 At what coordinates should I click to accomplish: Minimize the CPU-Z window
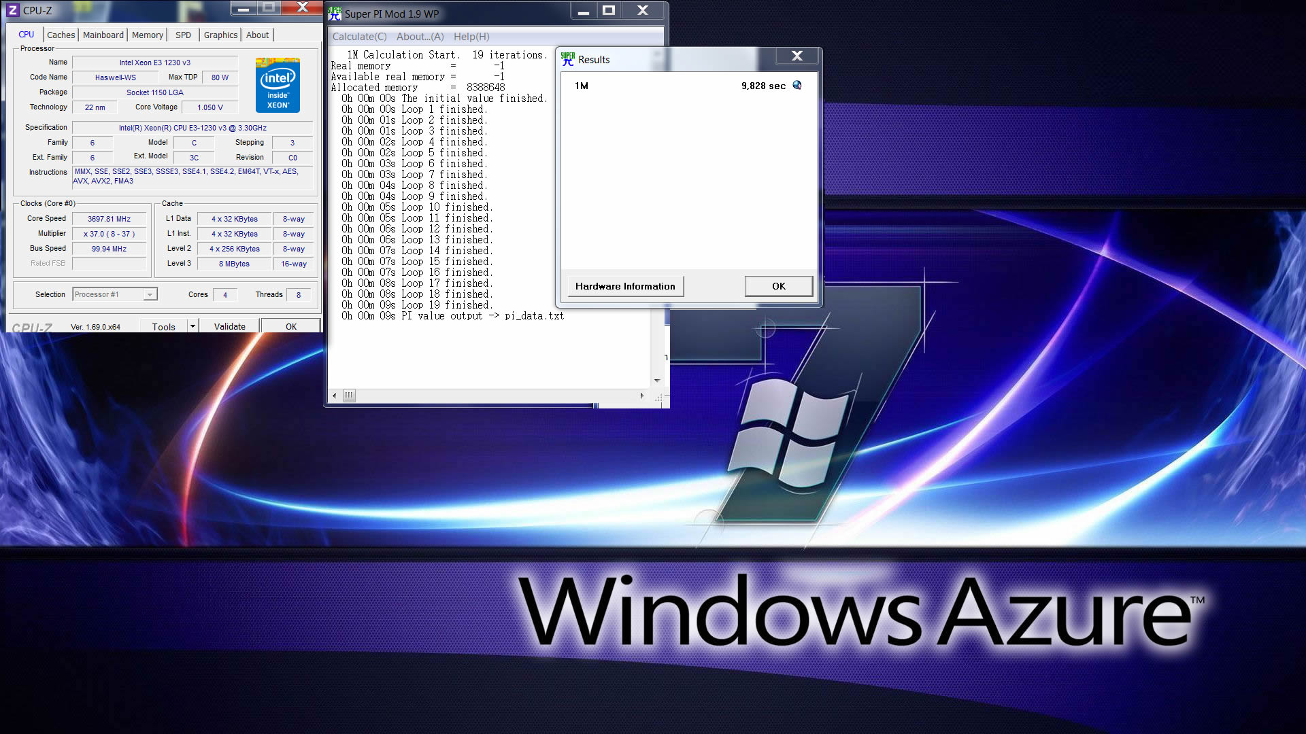click(x=244, y=9)
